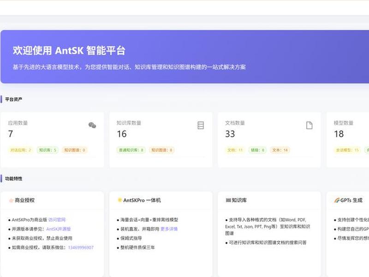Image resolution: width=369 pixels, height=277 pixels.
Task: Click the rainbow icon beside GPTs 生成
Action: pyautogui.click(x=337, y=200)
